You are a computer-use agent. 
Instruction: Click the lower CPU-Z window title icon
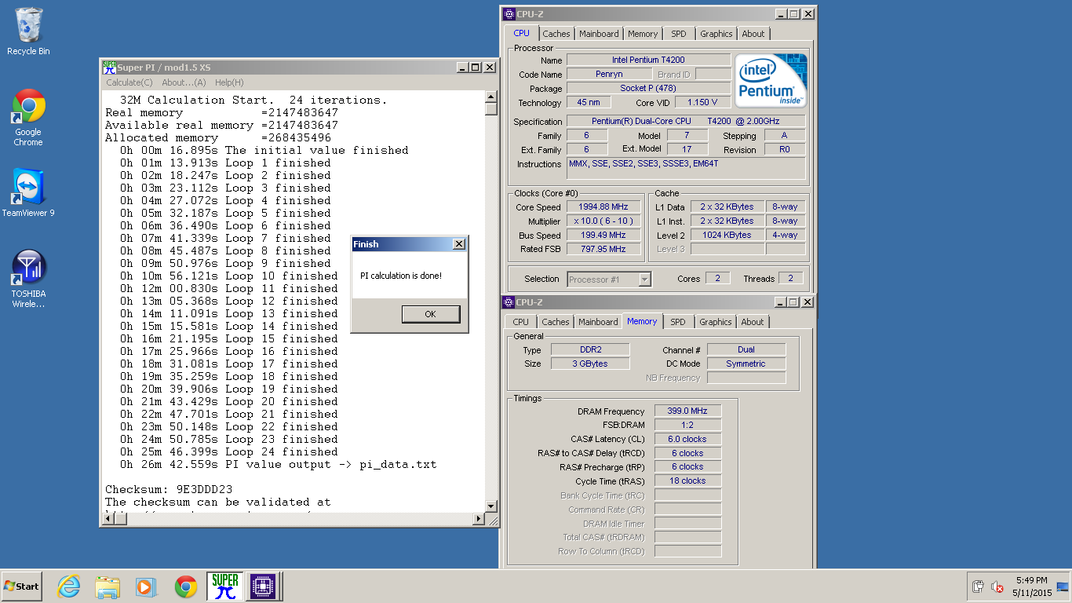(509, 302)
